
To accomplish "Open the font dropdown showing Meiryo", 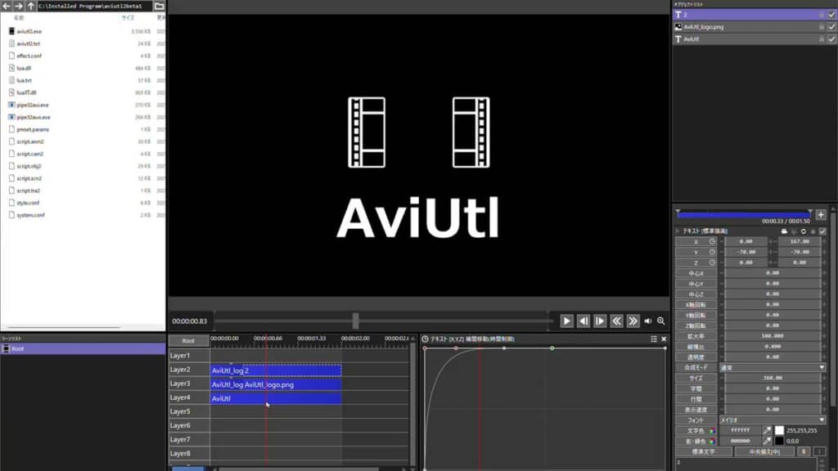I will [773, 420].
